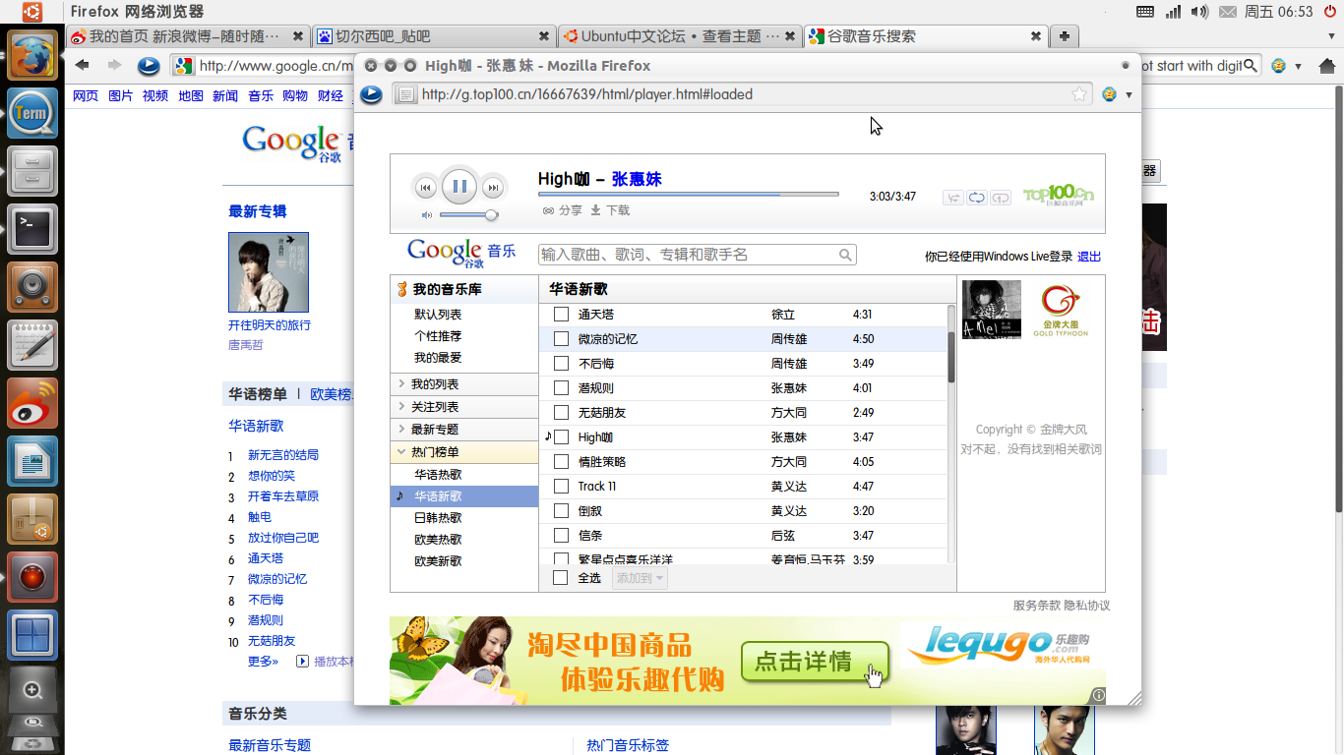The width and height of the screenshot is (1344, 755).
Task: Check the box for High咖 row
Action: (561, 437)
